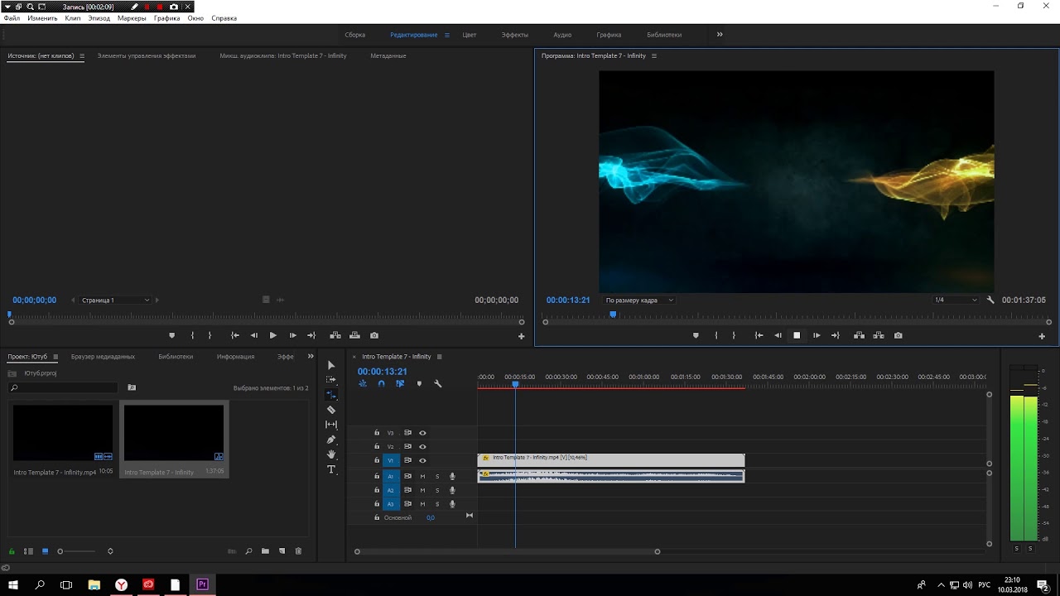
Task: Open the 1/4 playback resolution dropdown
Action: [956, 300]
